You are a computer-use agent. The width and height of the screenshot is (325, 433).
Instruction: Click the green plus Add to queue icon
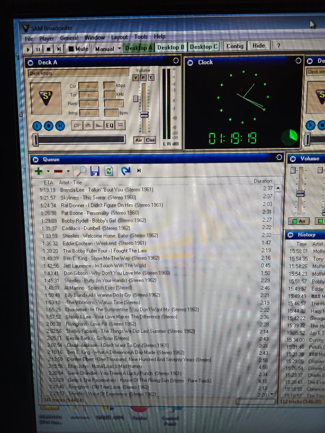click(39, 171)
